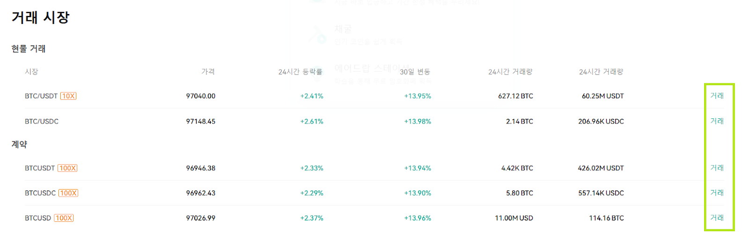Click the 100X badge beside BTCUSDC
The height and width of the screenshot is (249, 749).
tap(68, 193)
